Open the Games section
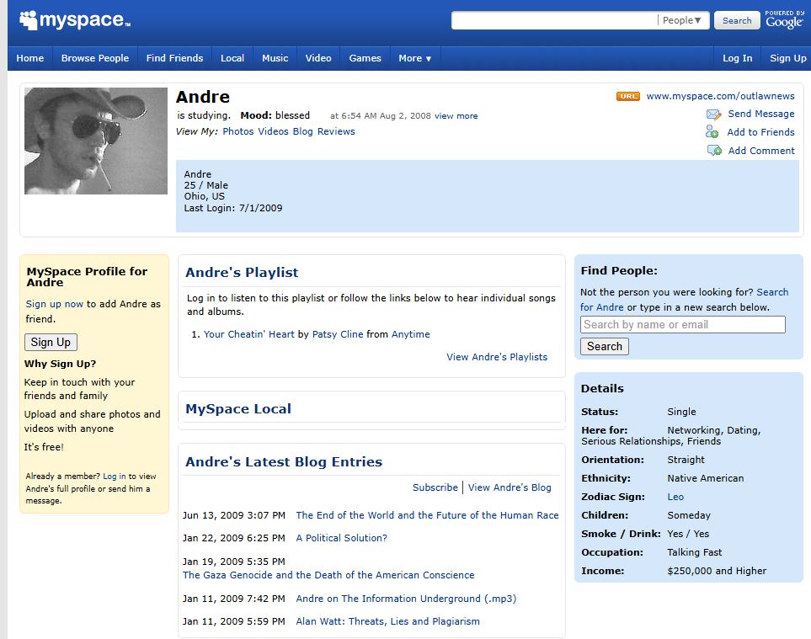This screenshot has height=639, width=811. click(x=365, y=58)
